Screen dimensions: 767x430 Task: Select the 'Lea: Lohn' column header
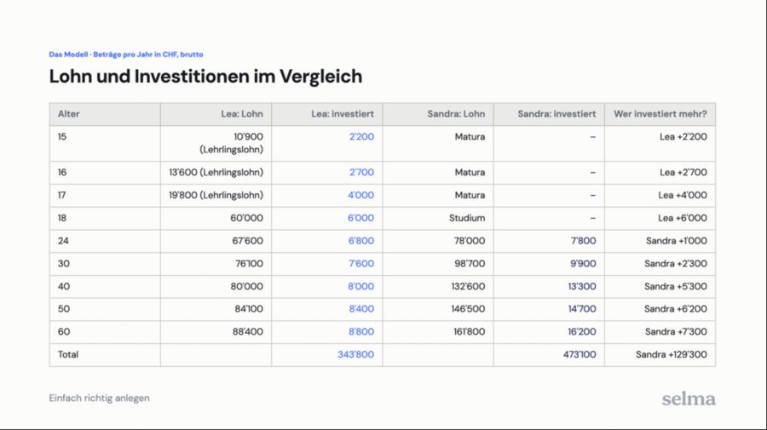click(216, 114)
